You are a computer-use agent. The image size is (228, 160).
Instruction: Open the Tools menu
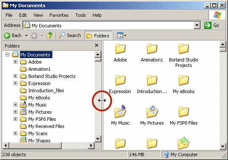(81, 15)
